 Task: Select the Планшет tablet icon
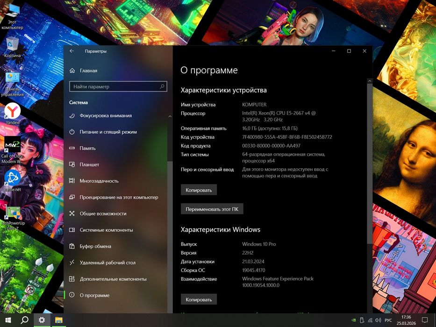tap(72, 164)
